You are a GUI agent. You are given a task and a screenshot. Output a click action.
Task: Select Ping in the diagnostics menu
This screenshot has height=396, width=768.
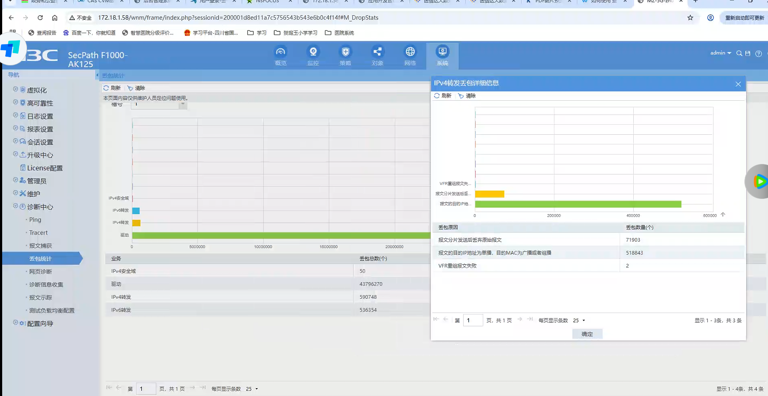tap(35, 220)
